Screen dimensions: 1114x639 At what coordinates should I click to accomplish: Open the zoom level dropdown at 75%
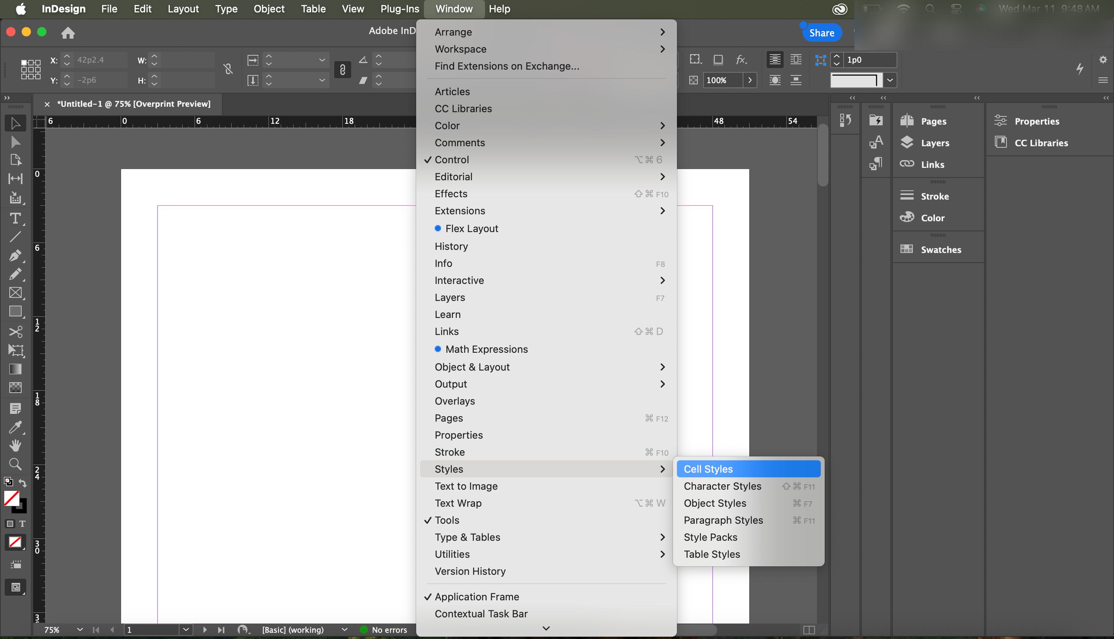79,629
